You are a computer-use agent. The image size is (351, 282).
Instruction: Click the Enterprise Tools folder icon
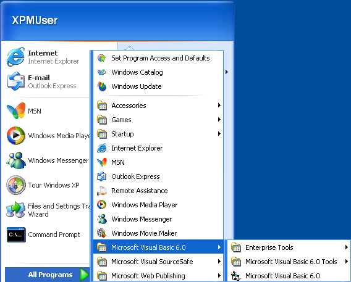click(x=236, y=247)
